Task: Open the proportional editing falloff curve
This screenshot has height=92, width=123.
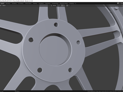Action: click(69, 6)
